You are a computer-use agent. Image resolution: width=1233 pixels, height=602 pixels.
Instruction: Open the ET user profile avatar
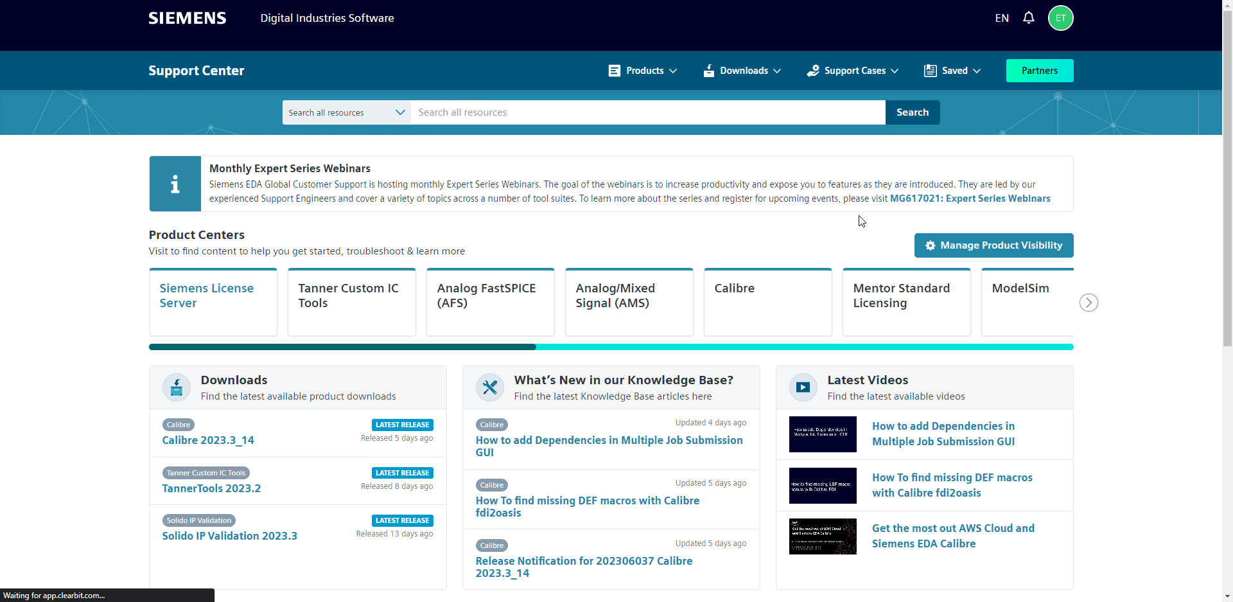pos(1060,18)
